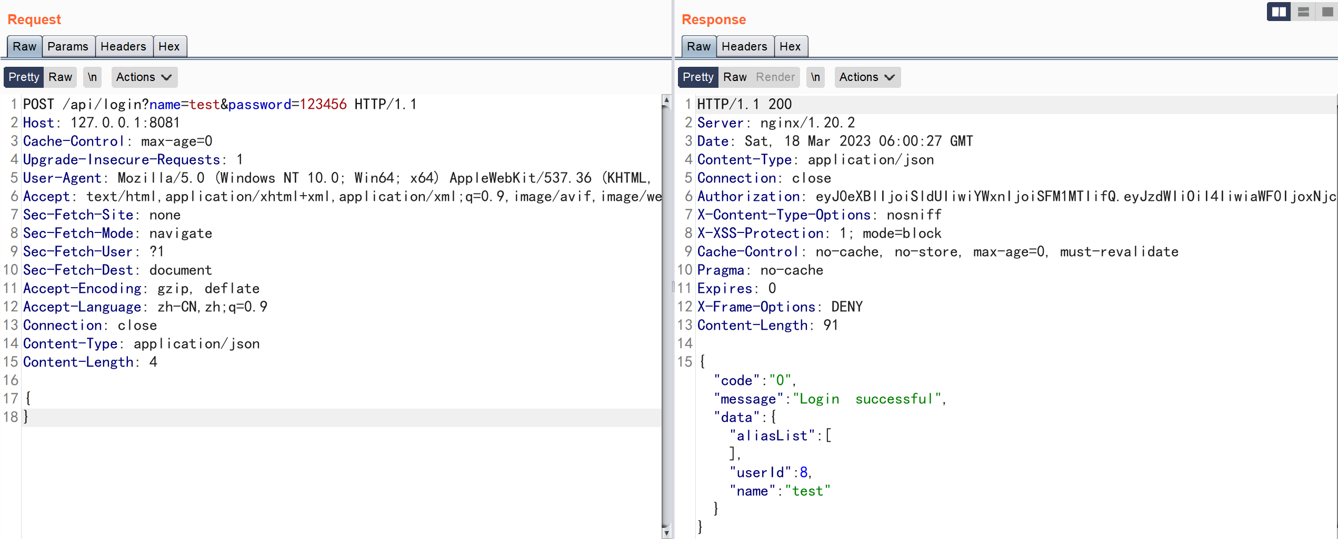Click the X-Content-Type-Options: nosniff line

[x=820, y=215]
